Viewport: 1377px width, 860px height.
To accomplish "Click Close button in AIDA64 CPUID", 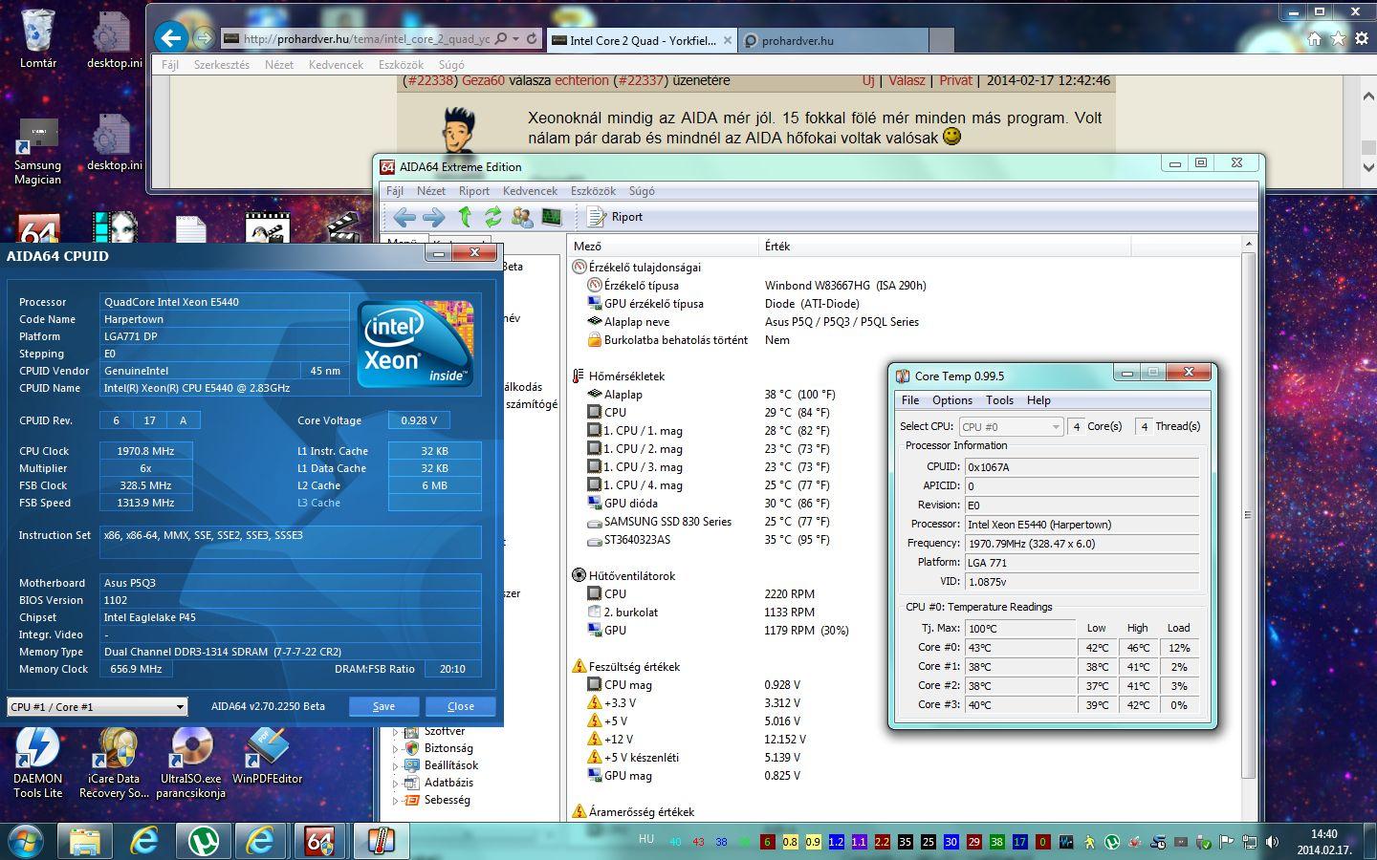I will point(461,706).
